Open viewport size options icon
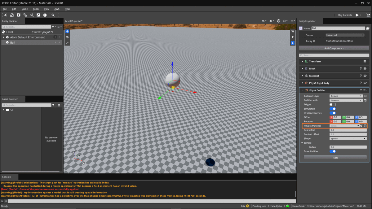372x209 pixels. (285, 21)
